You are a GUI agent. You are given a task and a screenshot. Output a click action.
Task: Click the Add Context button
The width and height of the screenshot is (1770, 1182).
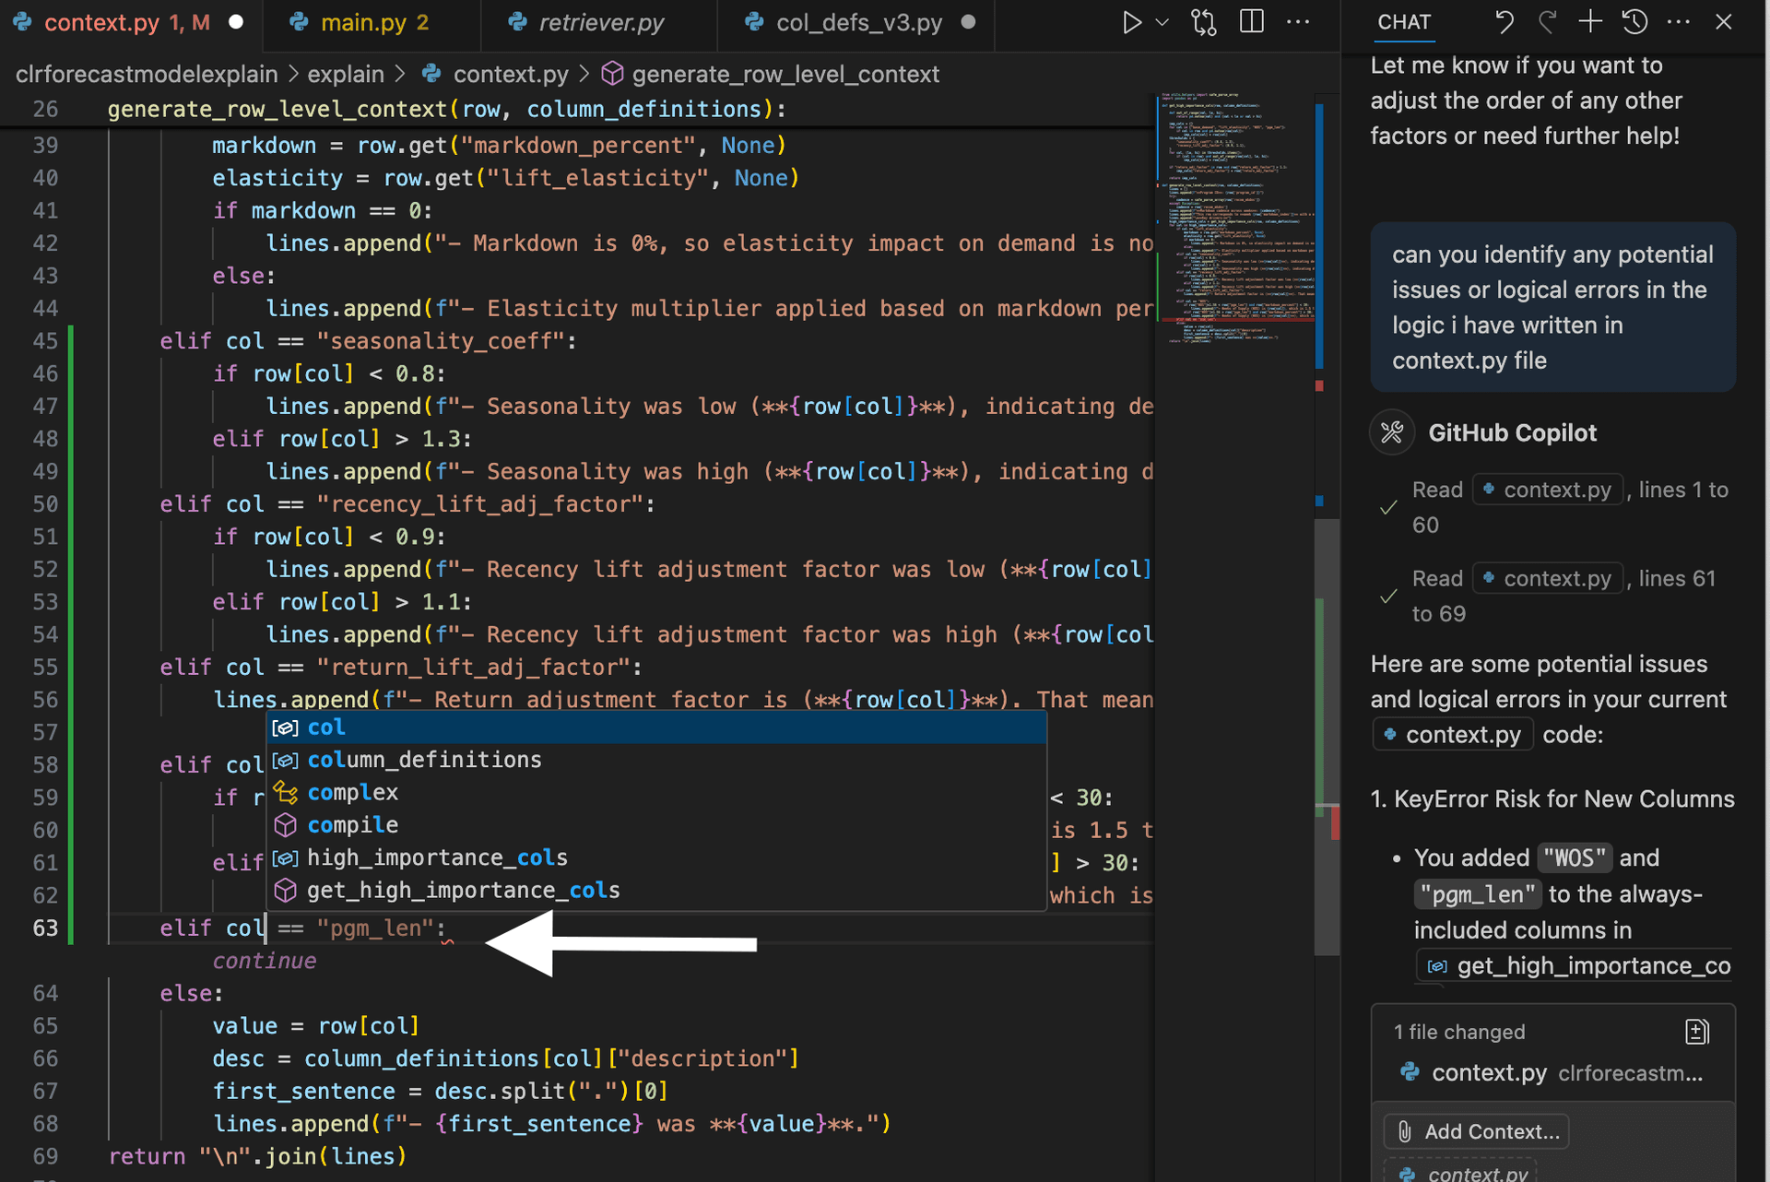click(1475, 1131)
